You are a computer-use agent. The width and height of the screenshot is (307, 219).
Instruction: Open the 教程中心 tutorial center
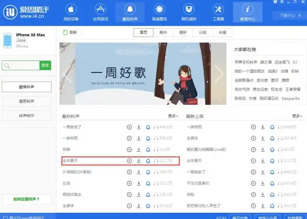click(x=247, y=13)
